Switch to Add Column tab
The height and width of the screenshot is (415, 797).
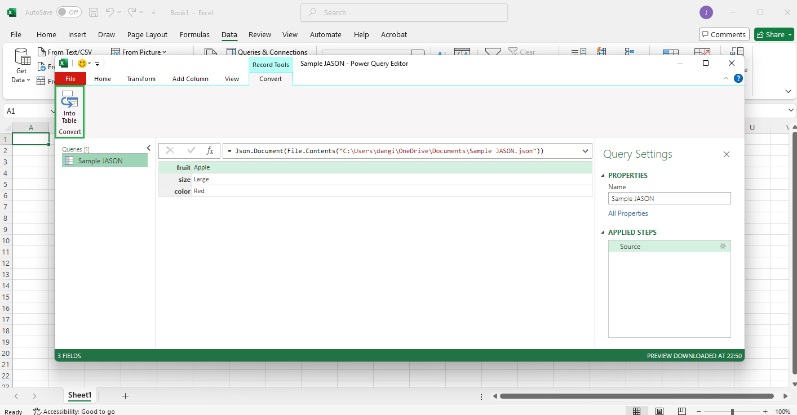pyautogui.click(x=190, y=79)
